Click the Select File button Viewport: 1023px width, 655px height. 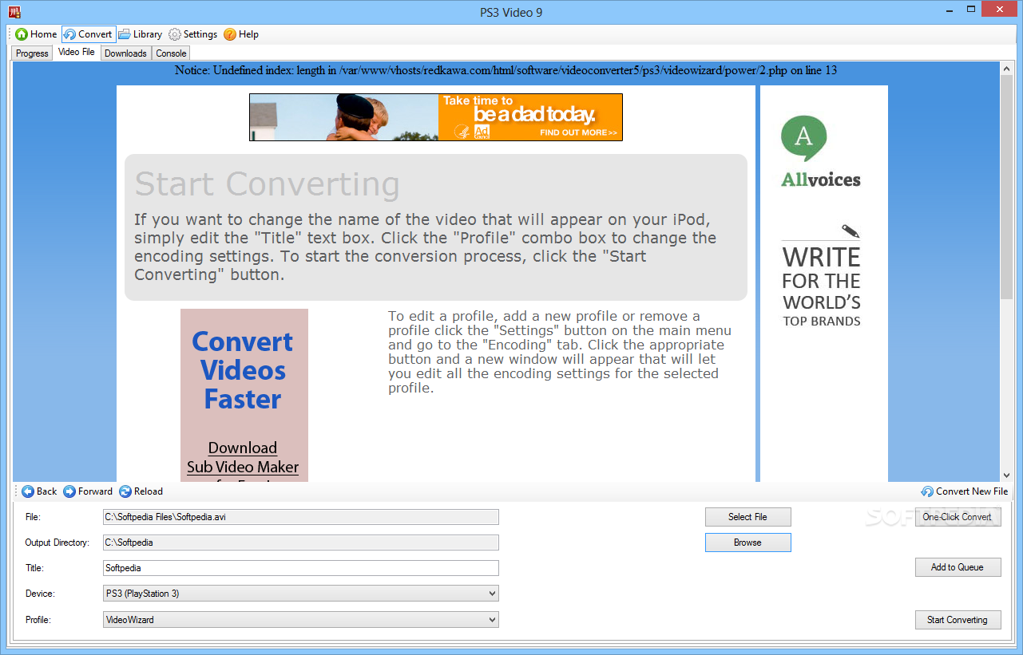(747, 517)
